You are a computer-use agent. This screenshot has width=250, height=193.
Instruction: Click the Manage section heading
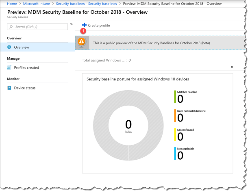click(13, 59)
